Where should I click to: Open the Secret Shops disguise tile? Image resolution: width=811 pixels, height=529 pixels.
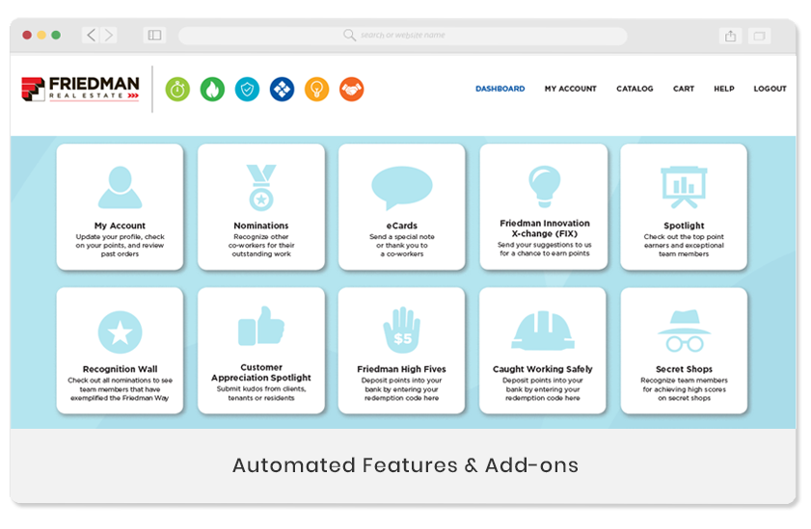684,350
